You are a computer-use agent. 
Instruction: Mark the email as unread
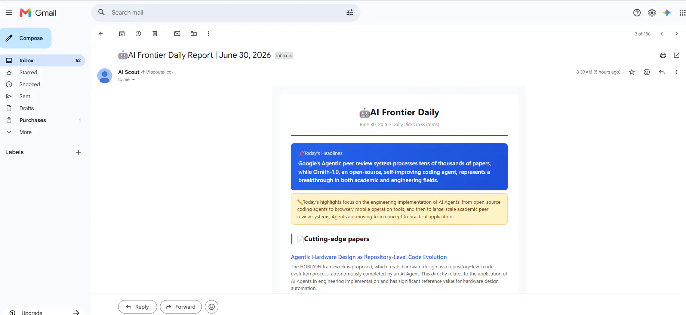tap(177, 34)
